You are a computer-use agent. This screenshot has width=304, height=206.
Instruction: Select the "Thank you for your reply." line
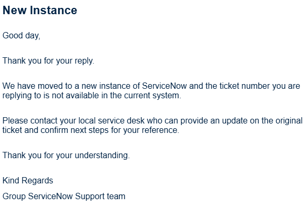48,61
